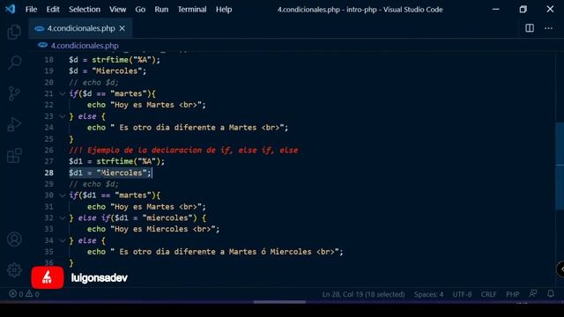Open the More Actions ellipsis menu

[548, 28]
